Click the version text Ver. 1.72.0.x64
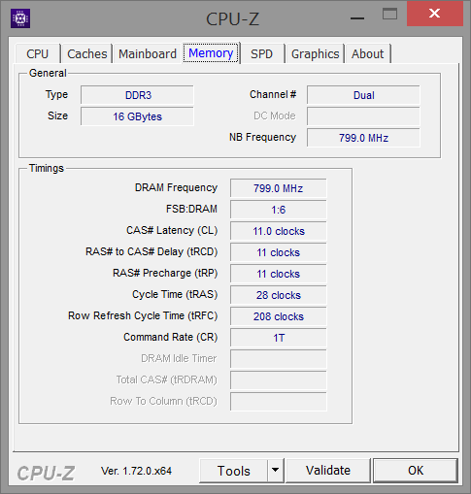The height and width of the screenshot is (494, 471). coord(136,471)
